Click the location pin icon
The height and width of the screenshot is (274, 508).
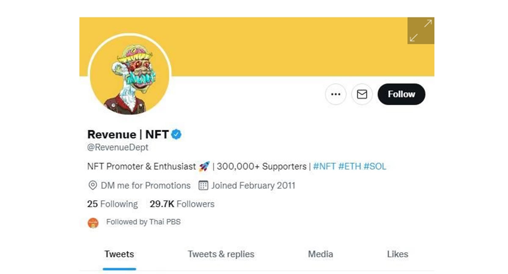[x=92, y=186]
